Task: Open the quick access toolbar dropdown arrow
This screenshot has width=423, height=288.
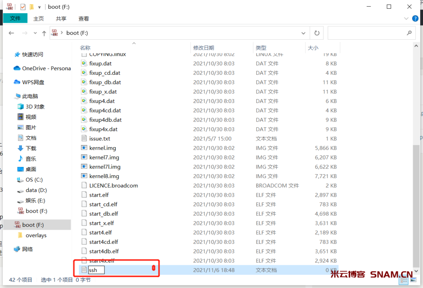Action: (x=39, y=7)
